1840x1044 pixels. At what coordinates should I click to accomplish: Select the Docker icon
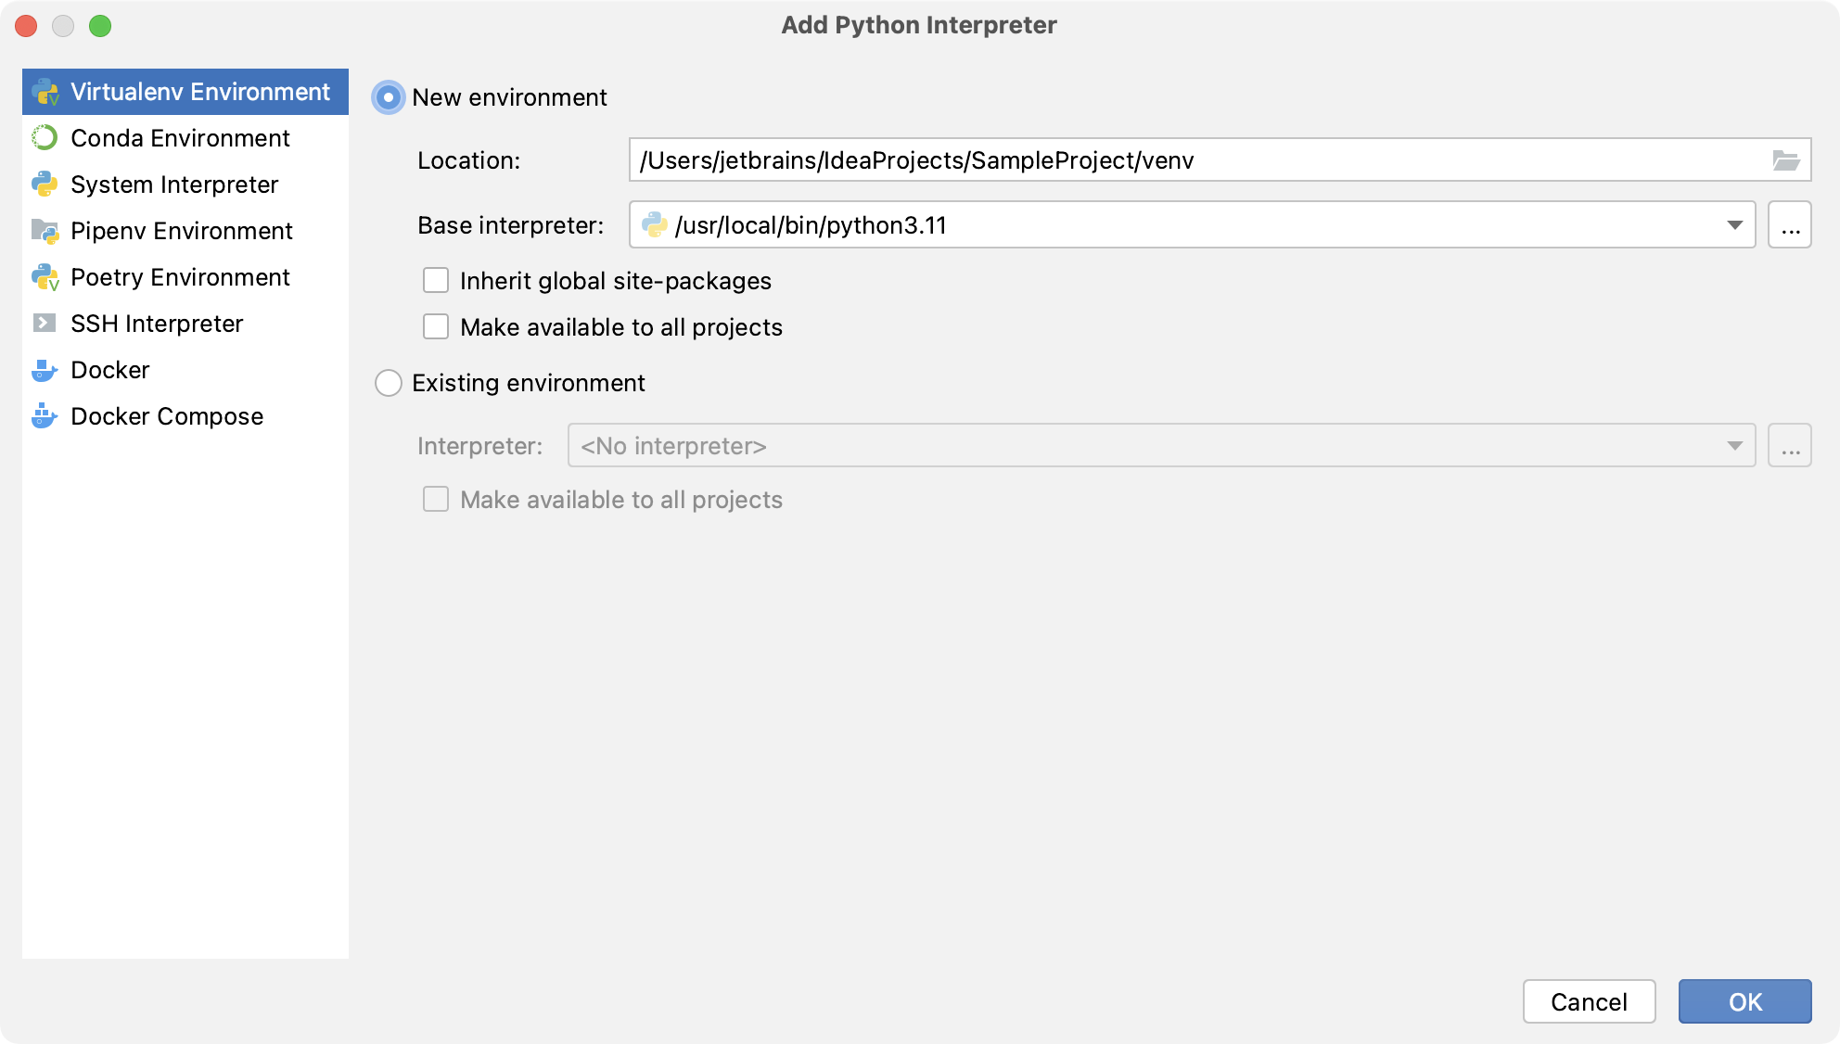[x=45, y=370]
